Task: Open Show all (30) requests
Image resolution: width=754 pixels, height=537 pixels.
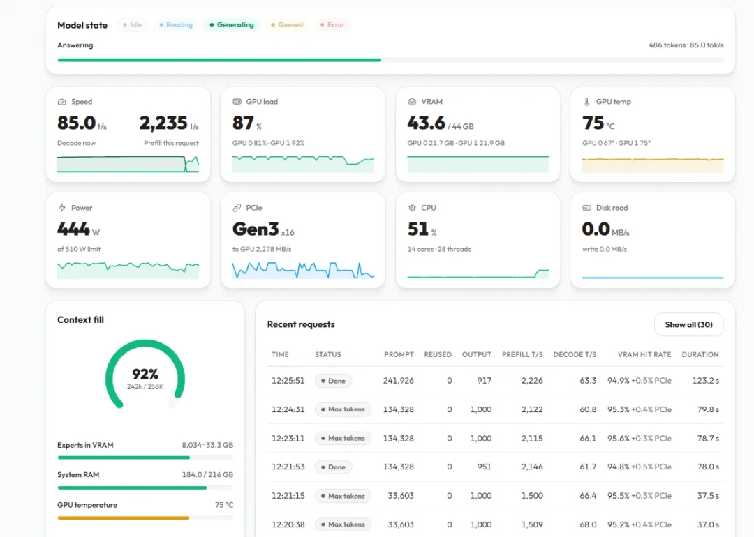Action: point(688,325)
